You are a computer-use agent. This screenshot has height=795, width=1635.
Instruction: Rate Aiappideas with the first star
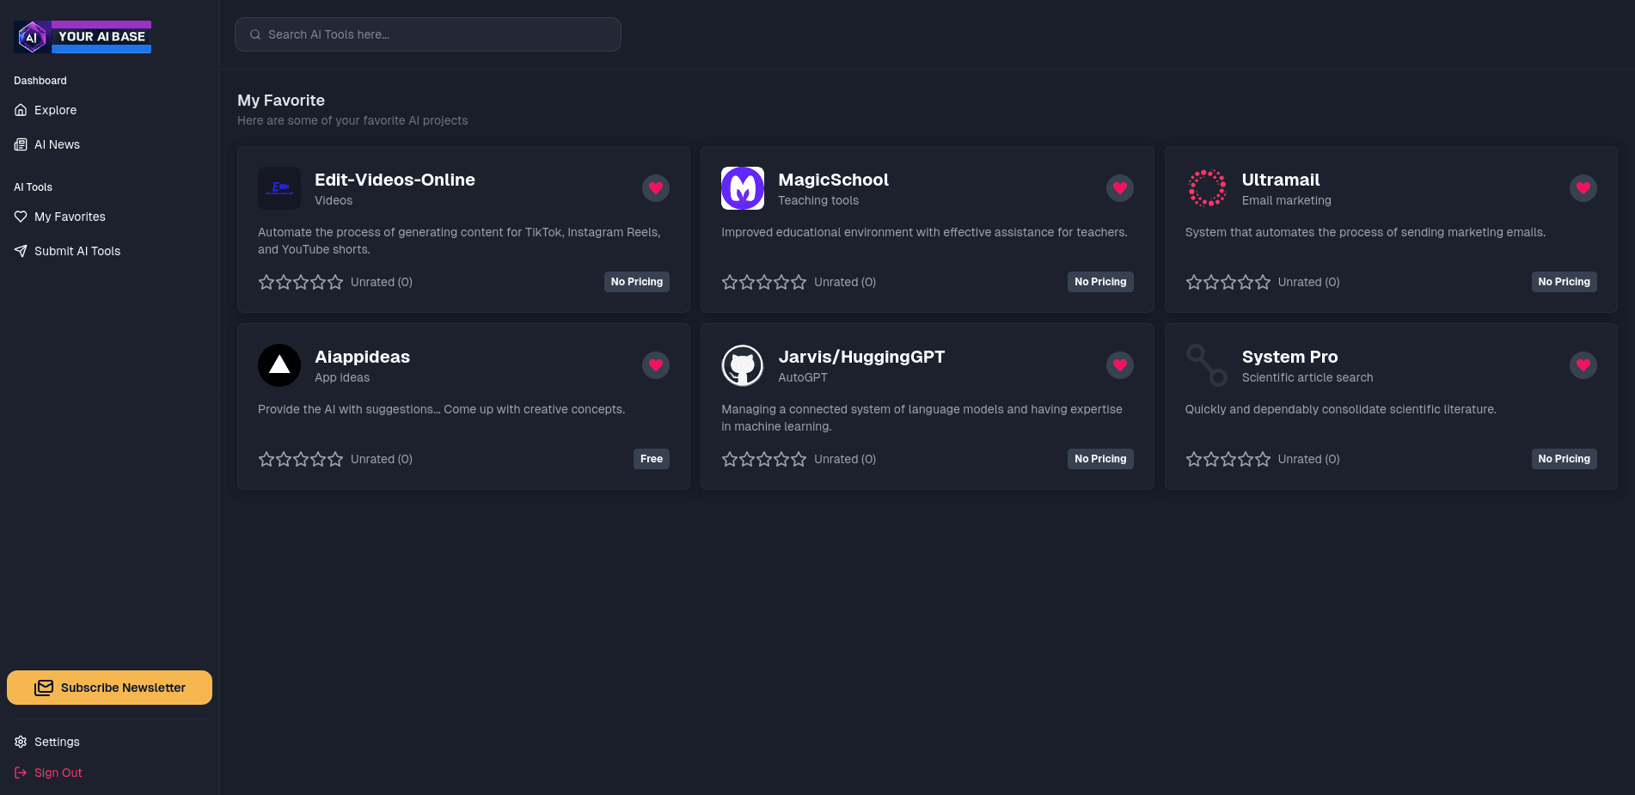click(266, 459)
